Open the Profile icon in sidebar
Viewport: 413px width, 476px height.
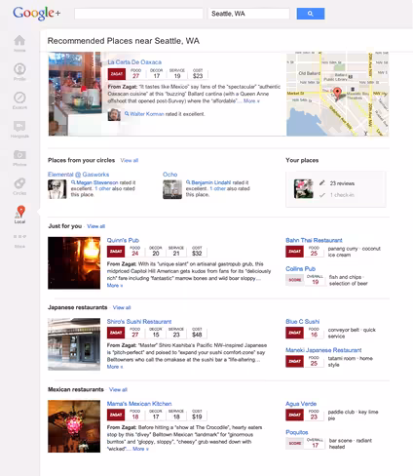(x=19, y=69)
